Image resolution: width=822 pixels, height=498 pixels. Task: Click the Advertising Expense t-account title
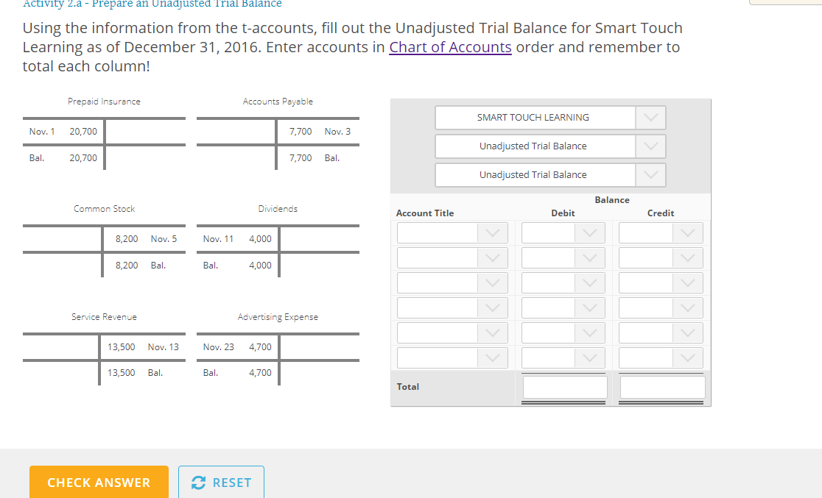(278, 317)
